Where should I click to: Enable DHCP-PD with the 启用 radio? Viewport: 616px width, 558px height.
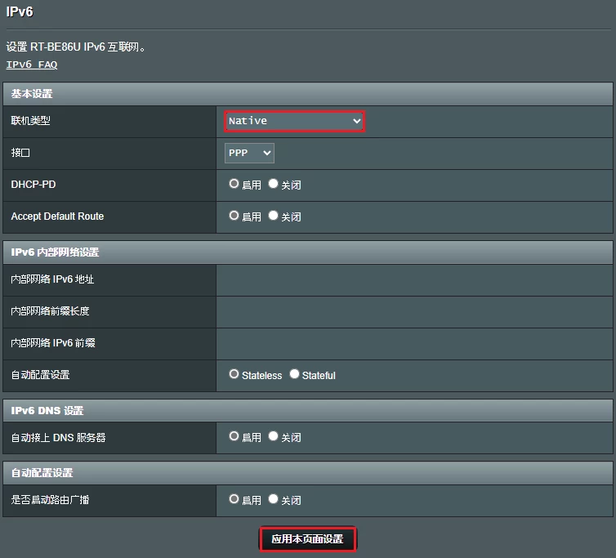[234, 185]
